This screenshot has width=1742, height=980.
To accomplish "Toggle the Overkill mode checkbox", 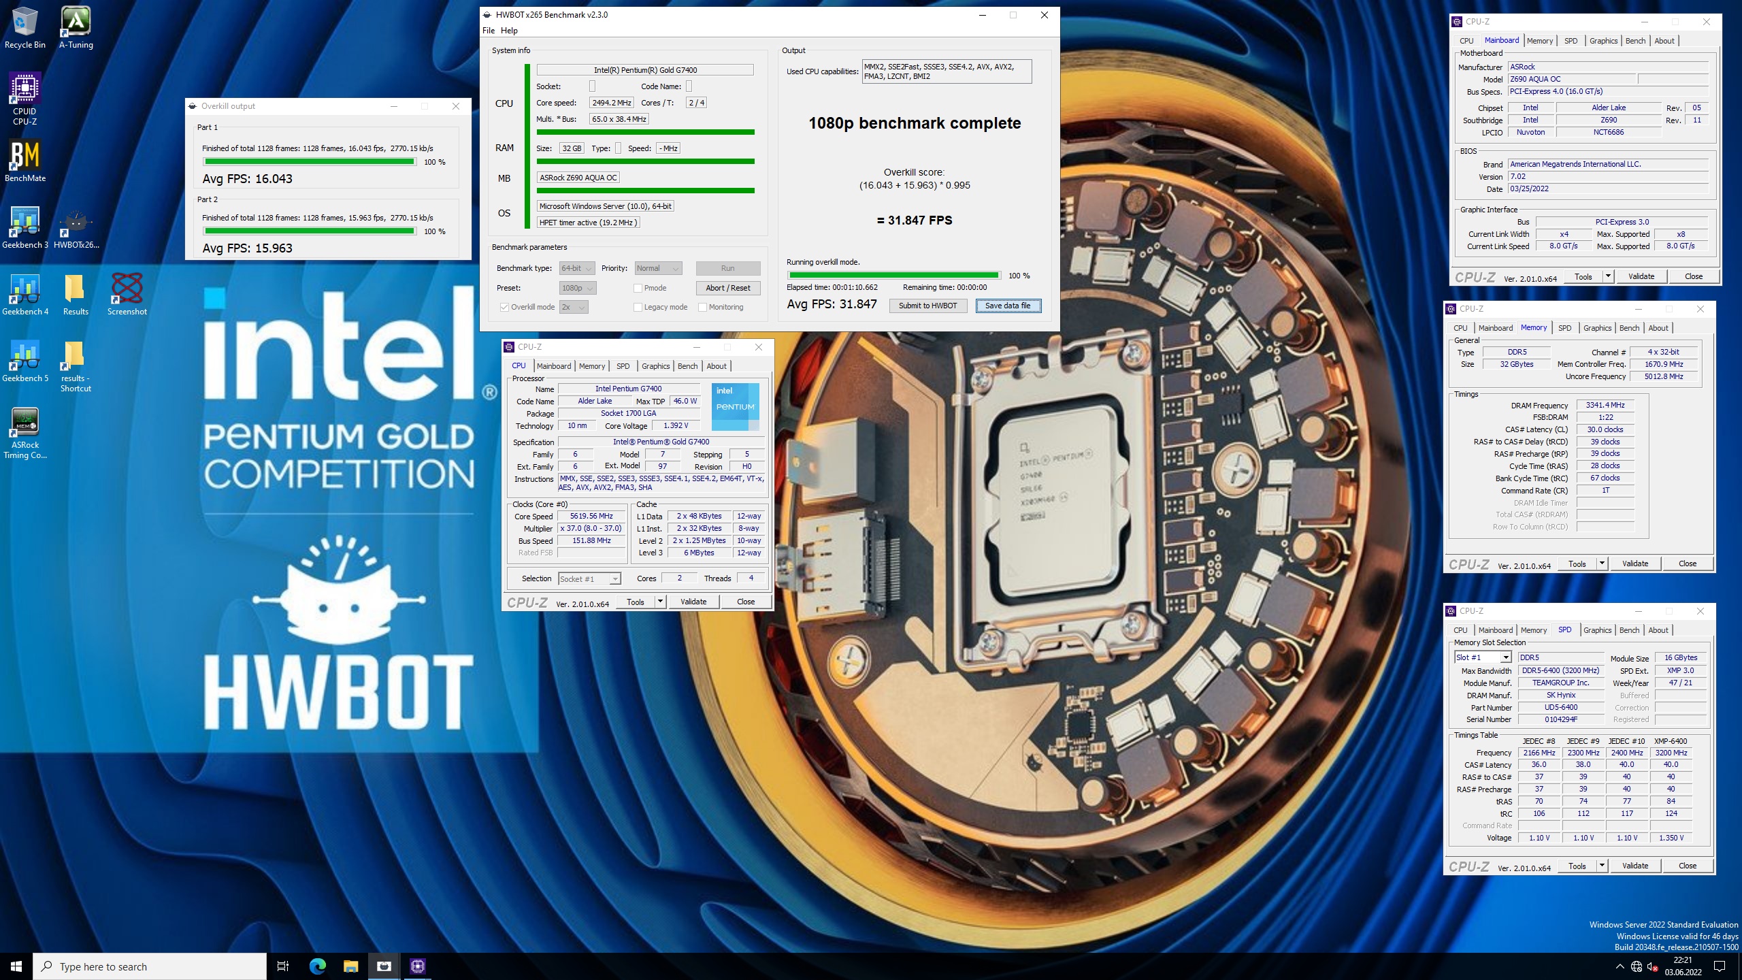I will point(504,307).
